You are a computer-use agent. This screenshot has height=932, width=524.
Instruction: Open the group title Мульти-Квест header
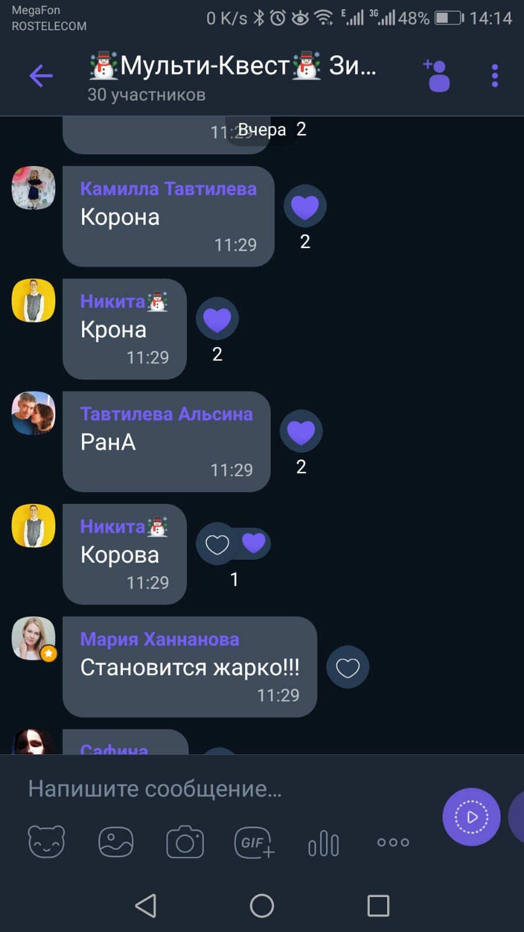233,66
